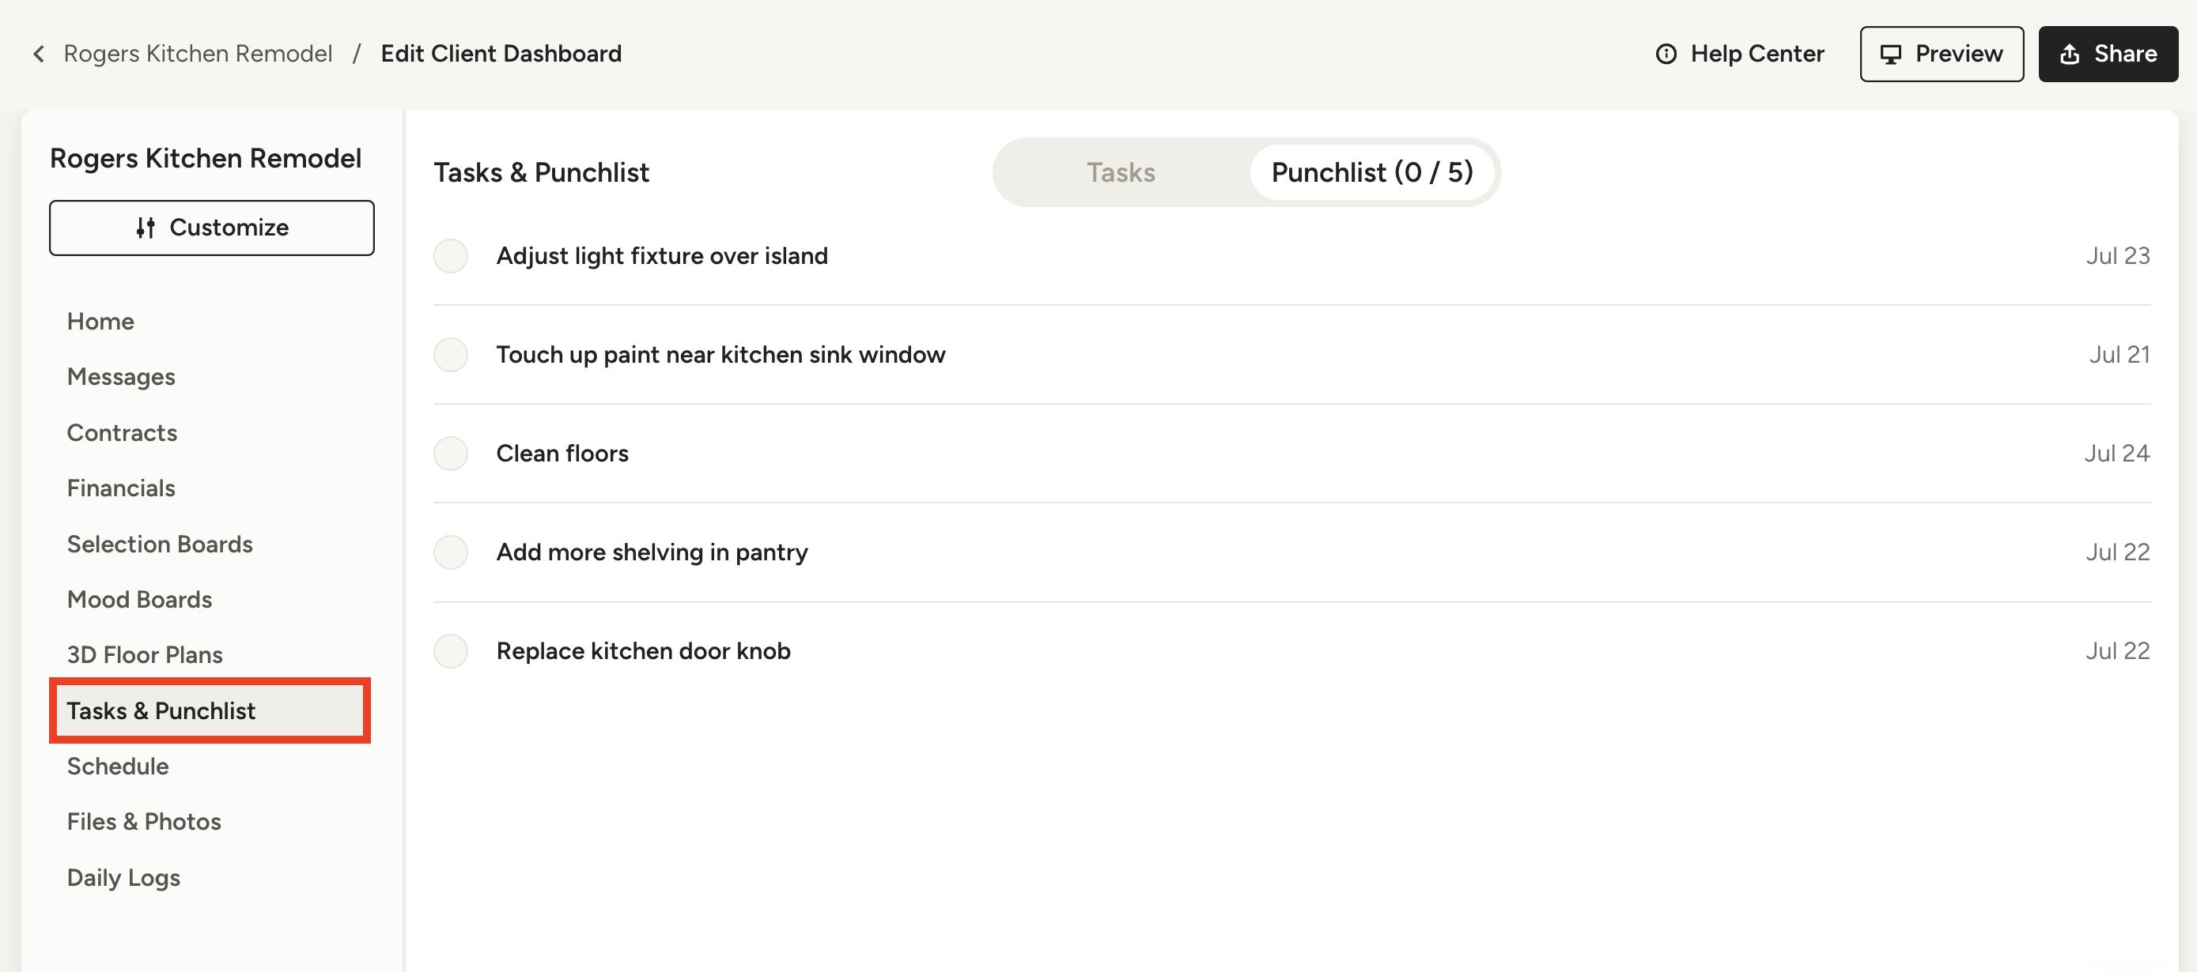Click the Preview monitor icon

[1890, 54]
